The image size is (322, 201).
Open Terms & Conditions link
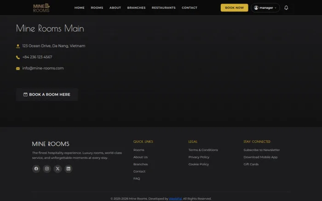(x=203, y=150)
